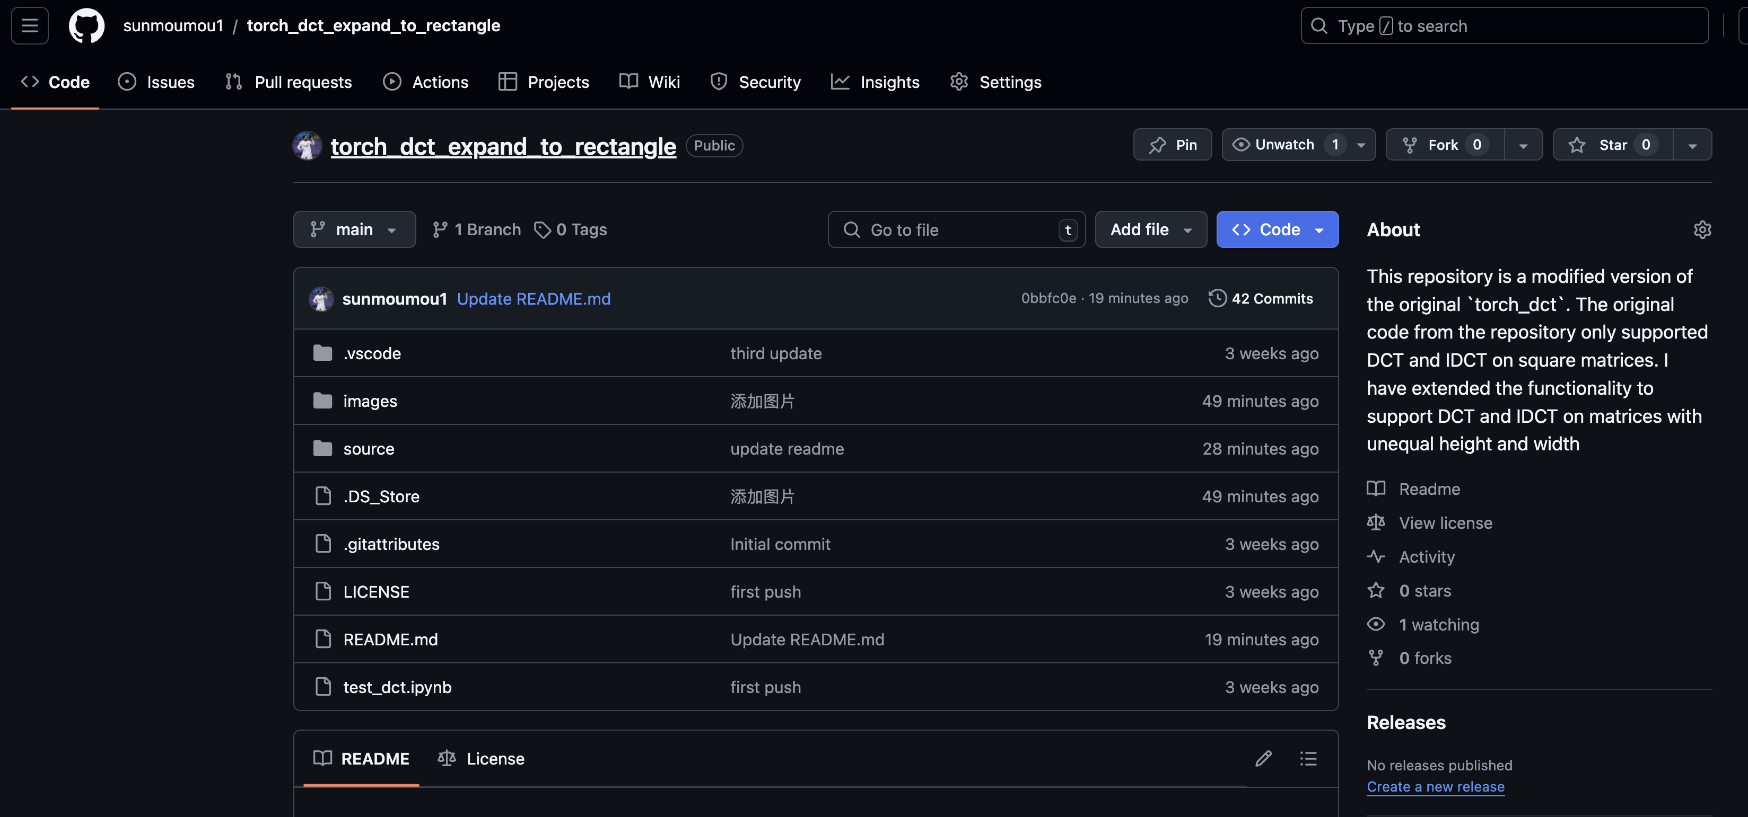Toggle the Star button
Screen dimensions: 1748x817
point(1612,145)
